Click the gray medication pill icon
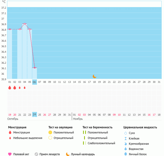164x156 pixels. coord(36,154)
